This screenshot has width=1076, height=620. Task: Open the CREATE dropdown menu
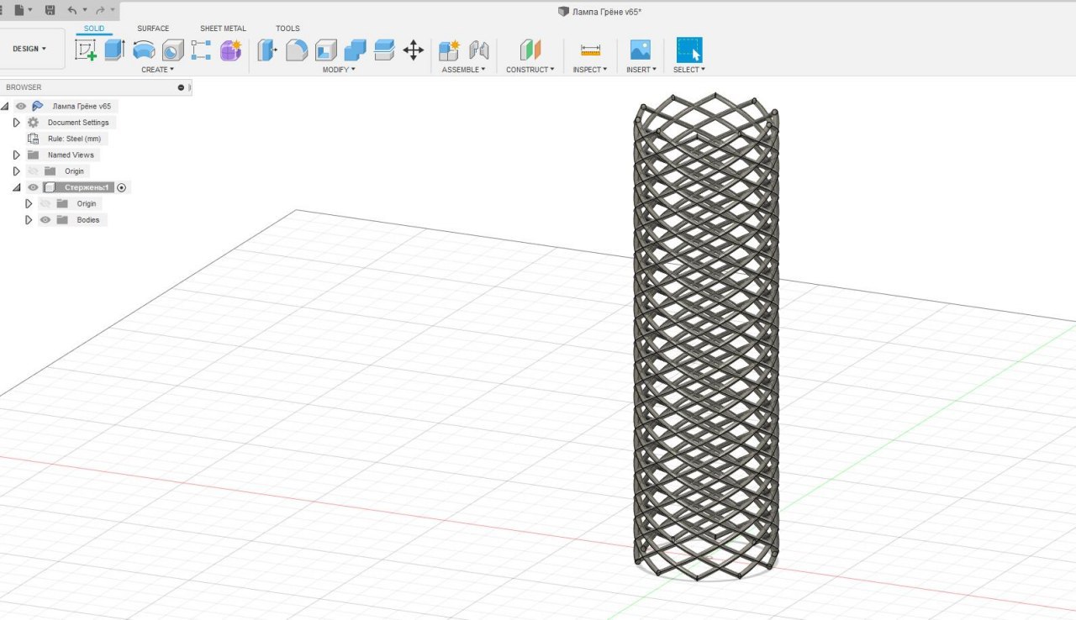(x=157, y=70)
